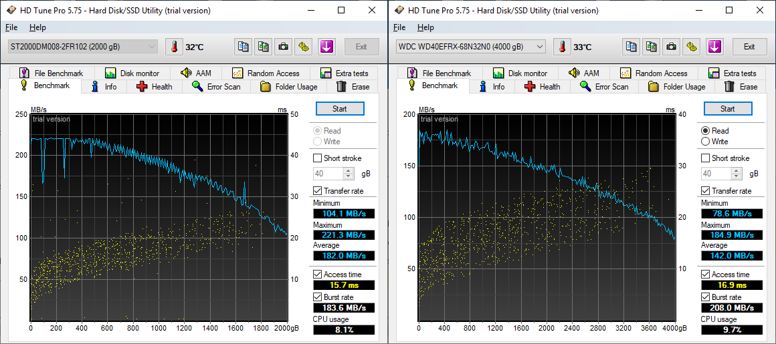The height and width of the screenshot is (344, 776).
Task: Open File menu in left window
Action: tap(11, 27)
